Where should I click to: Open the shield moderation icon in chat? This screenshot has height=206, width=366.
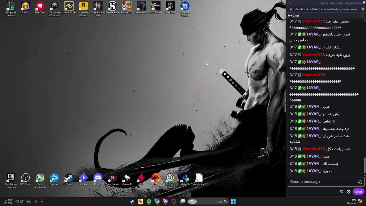(342, 192)
